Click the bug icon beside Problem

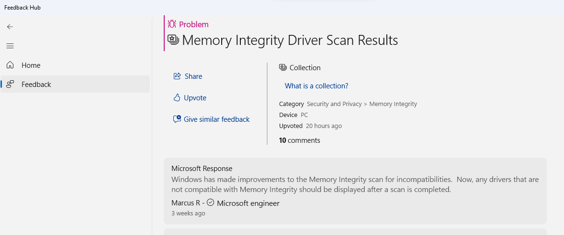[172, 24]
